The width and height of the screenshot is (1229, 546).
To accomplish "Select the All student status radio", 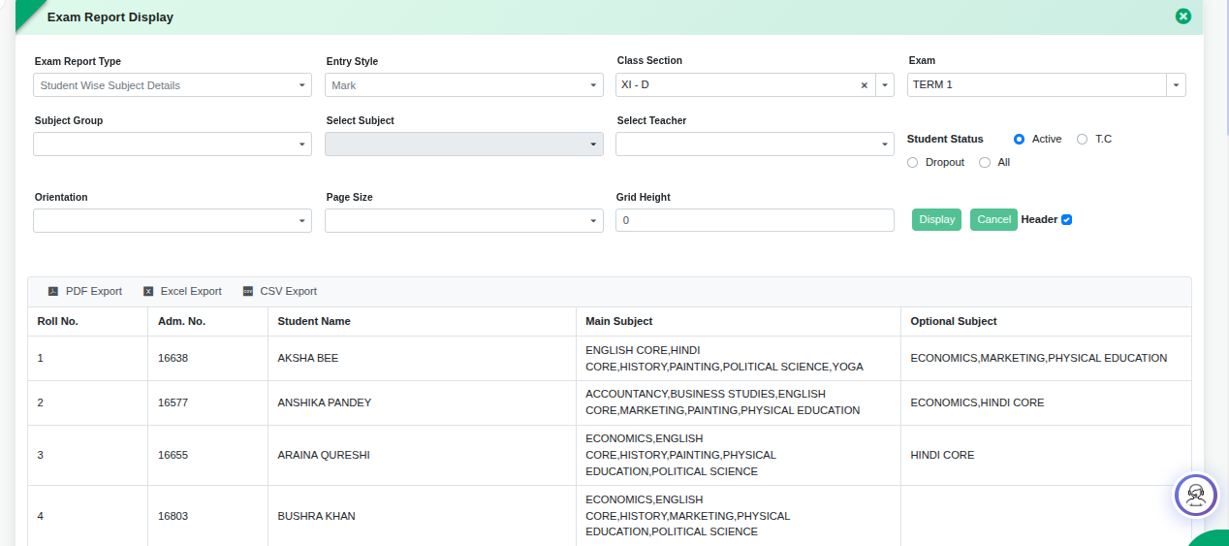I will pyautogui.click(x=985, y=163).
